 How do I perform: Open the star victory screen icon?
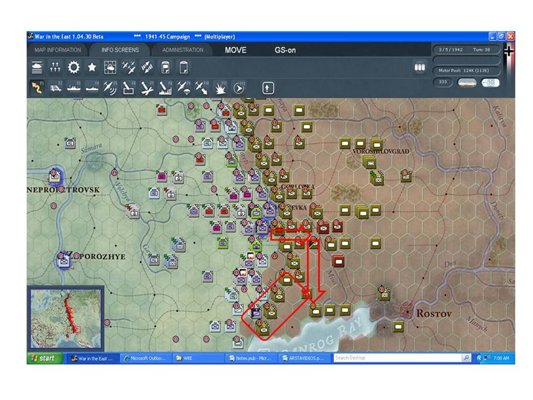click(x=92, y=67)
